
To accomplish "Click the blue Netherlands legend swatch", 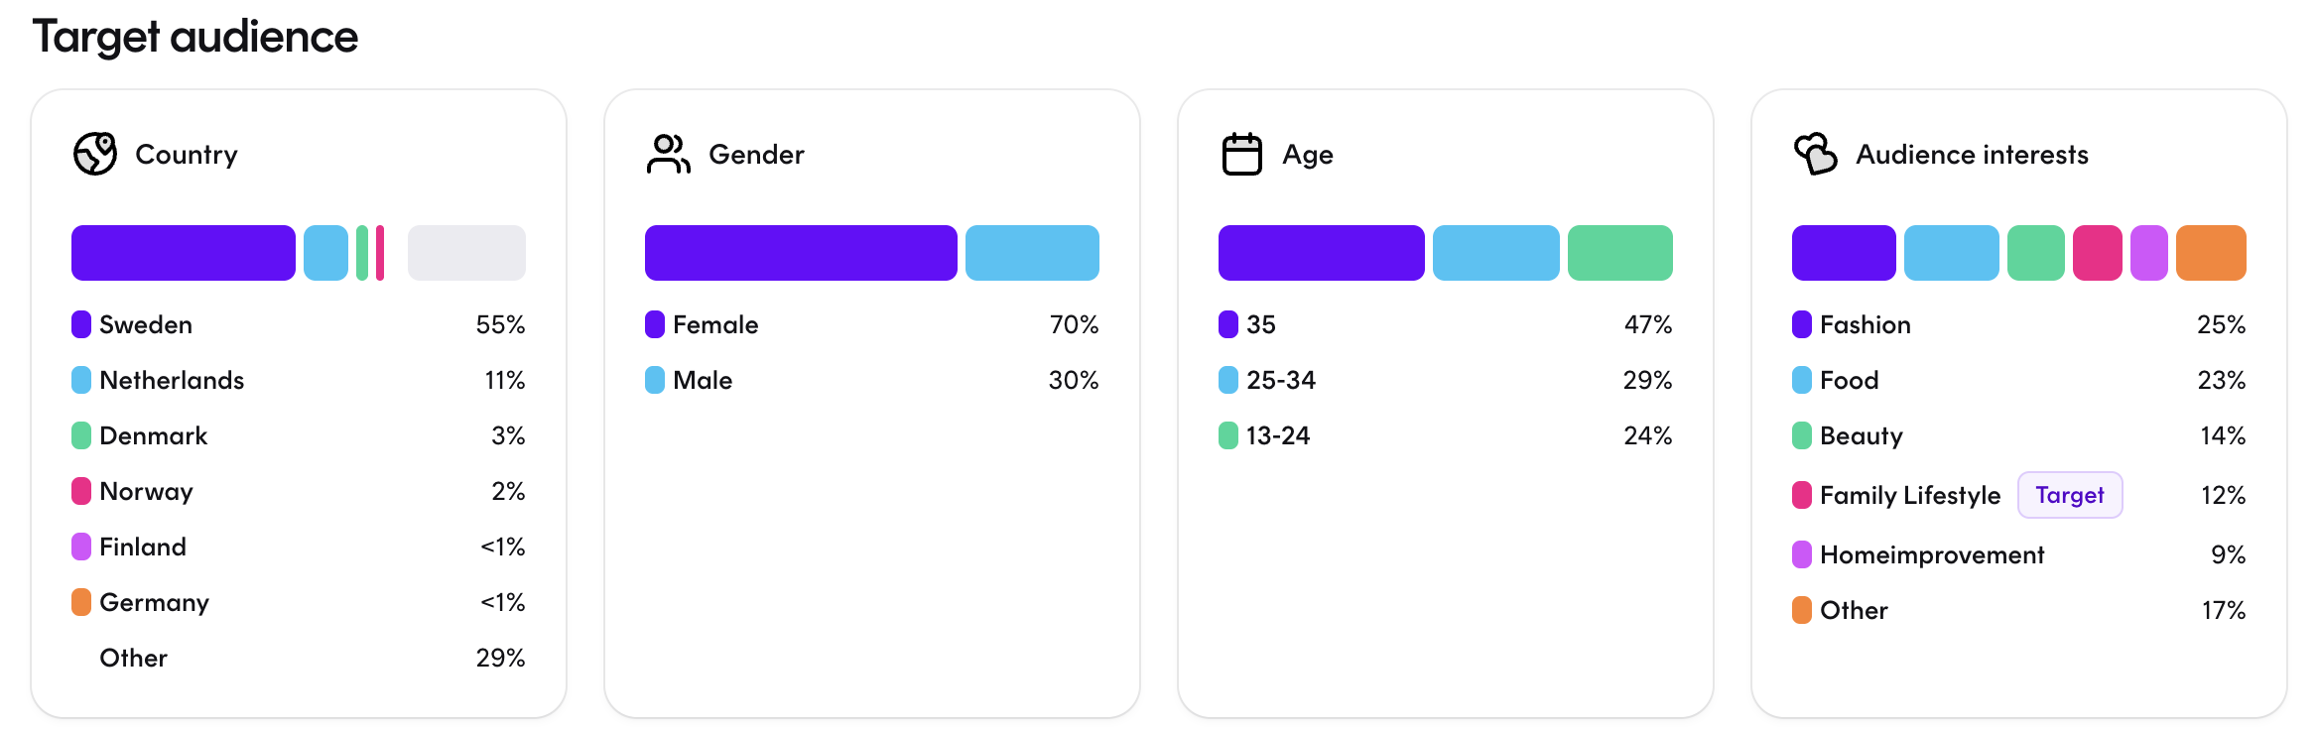I will [x=81, y=380].
